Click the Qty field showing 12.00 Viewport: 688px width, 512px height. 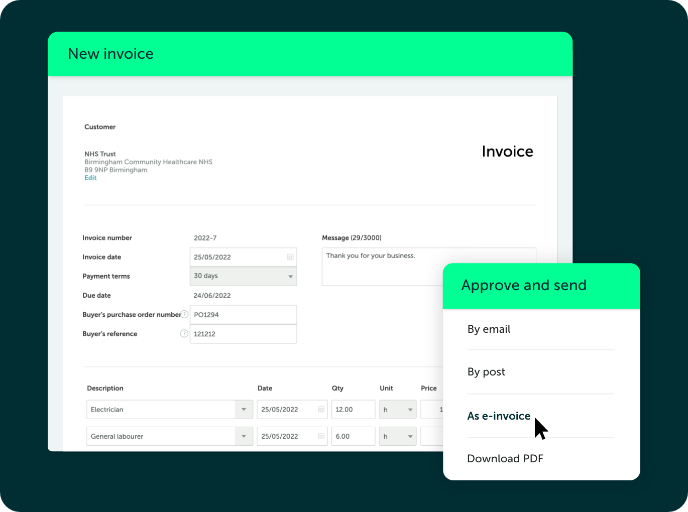point(353,409)
